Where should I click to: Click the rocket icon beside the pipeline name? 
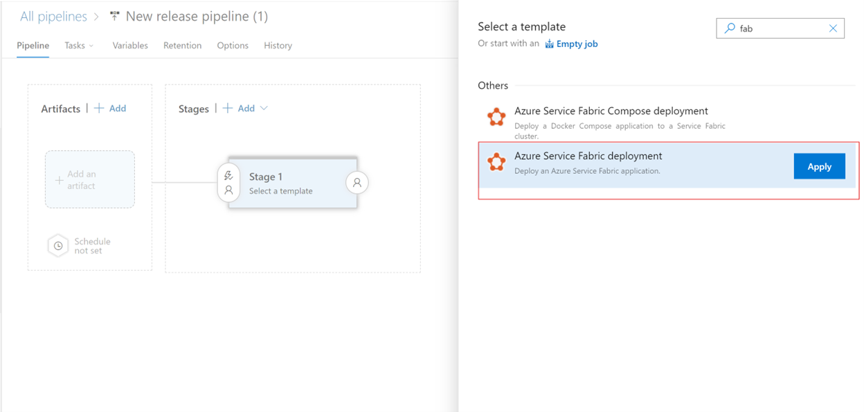point(114,16)
